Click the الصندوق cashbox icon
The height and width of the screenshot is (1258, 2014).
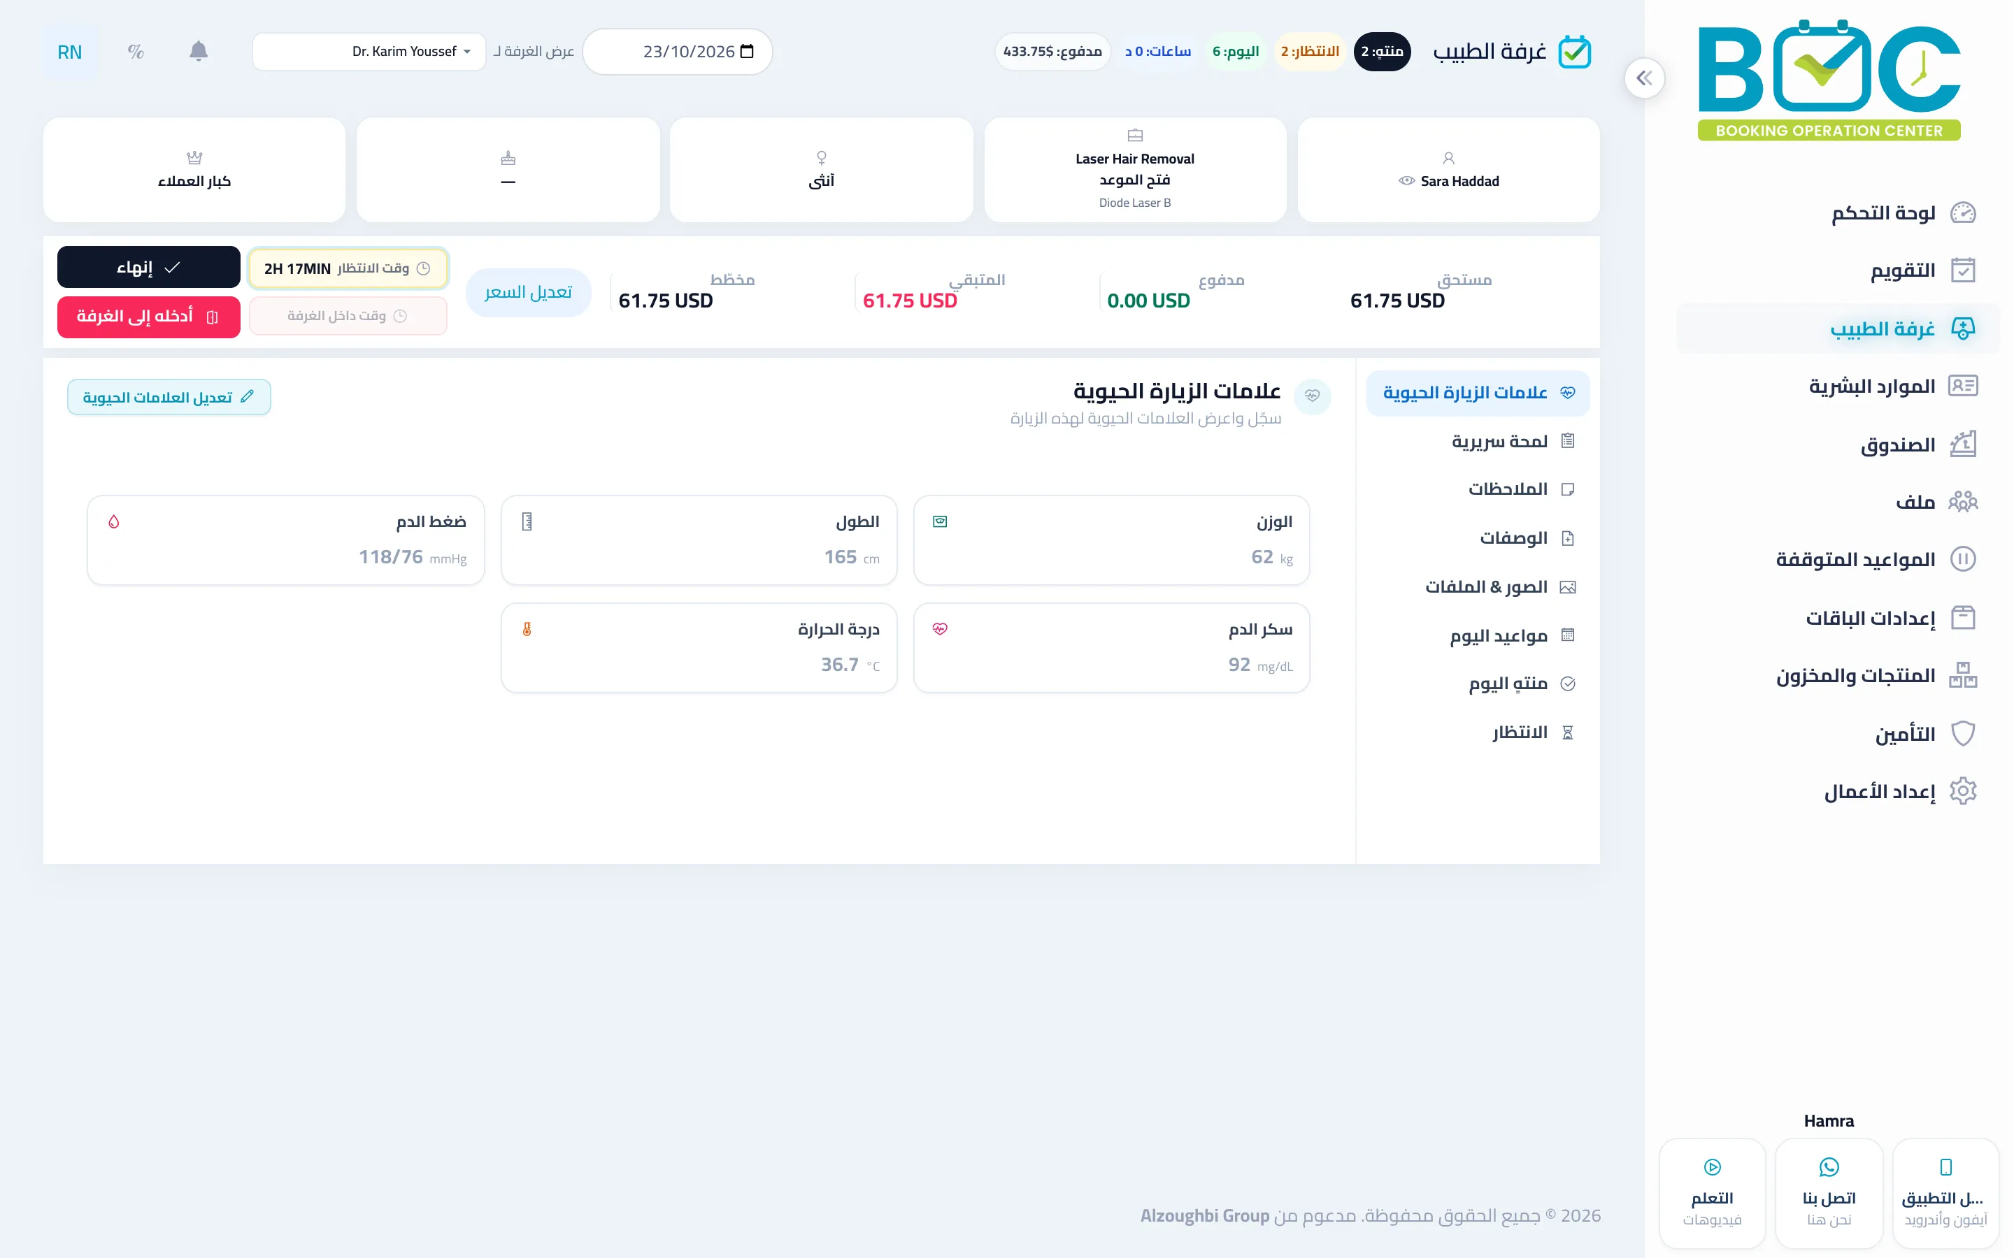[x=1962, y=444]
